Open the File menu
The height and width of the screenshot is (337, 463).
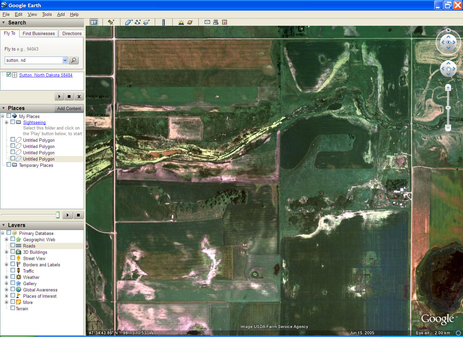click(x=6, y=14)
